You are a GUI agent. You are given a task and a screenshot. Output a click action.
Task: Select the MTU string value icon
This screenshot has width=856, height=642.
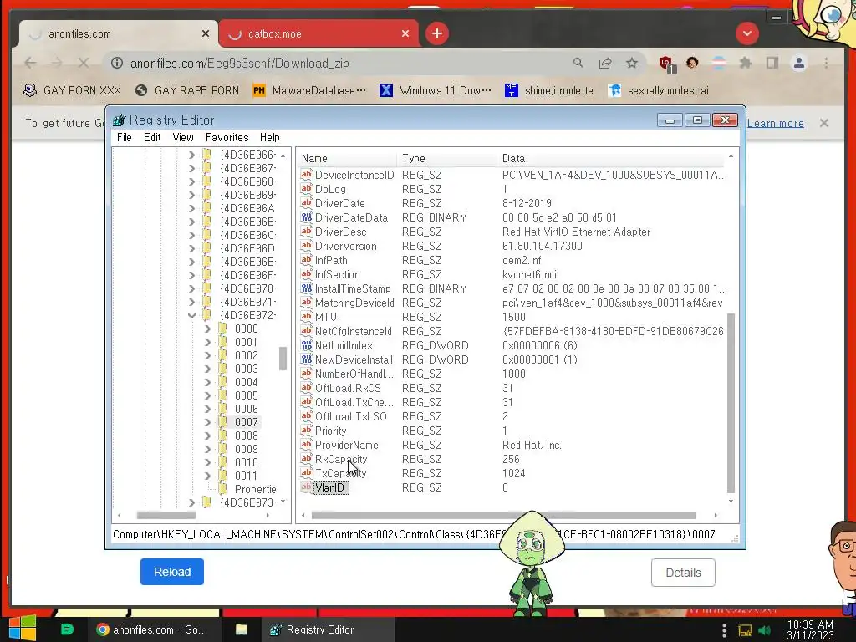coord(307,317)
